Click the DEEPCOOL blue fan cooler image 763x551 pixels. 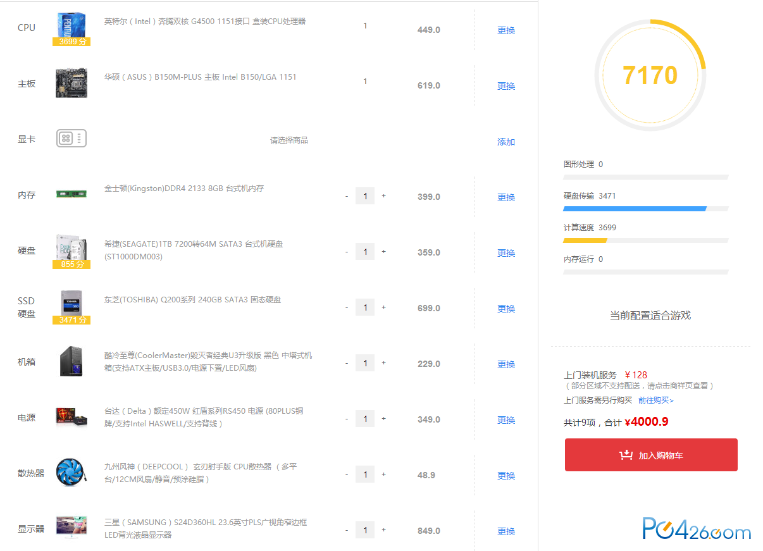pos(71,473)
